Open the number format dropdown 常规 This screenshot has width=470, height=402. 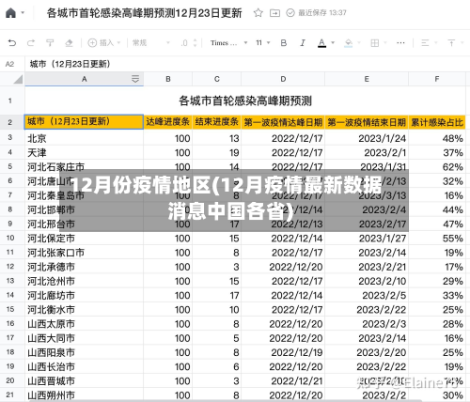coord(151,42)
